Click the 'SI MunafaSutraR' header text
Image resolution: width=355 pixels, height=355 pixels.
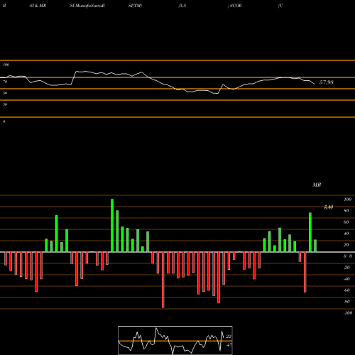tap(87, 6)
